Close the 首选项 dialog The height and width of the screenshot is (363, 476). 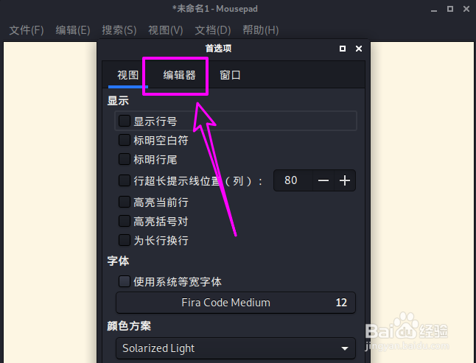[x=359, y=49]
